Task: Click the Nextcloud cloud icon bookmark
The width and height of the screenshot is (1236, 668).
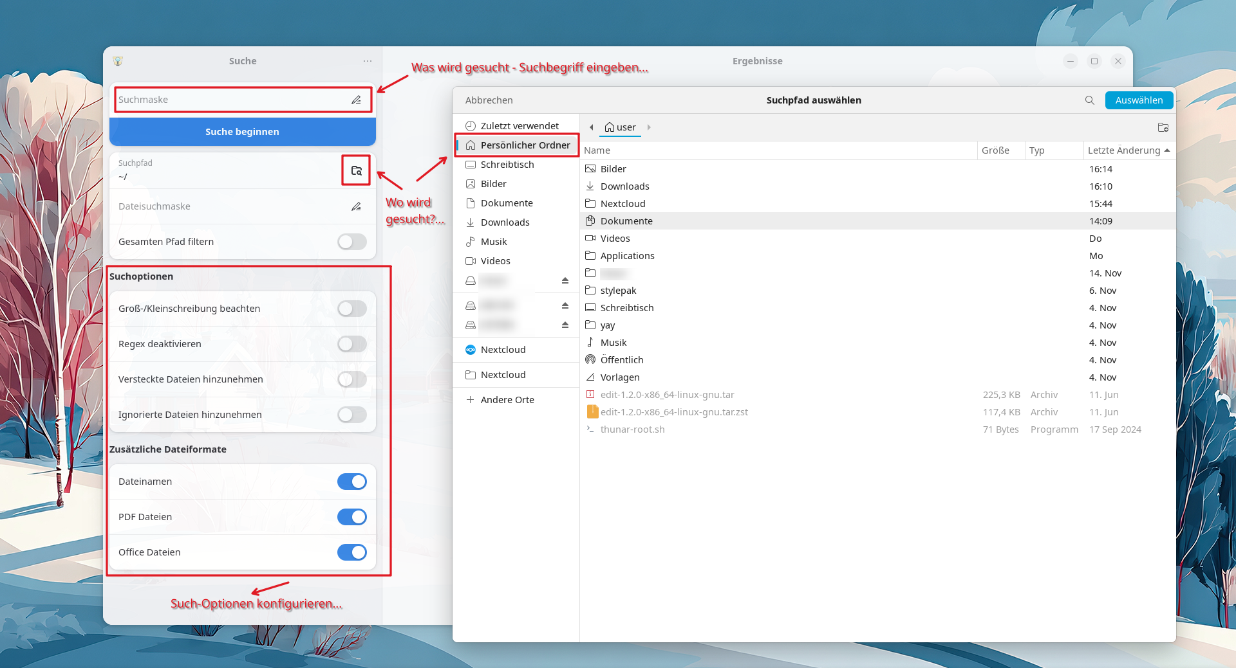Action: coord(503,350)
